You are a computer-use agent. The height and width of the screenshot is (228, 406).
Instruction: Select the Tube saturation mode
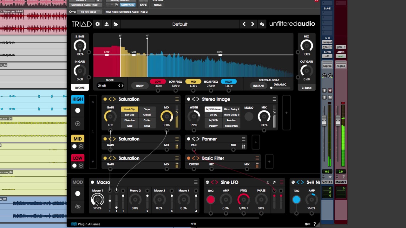(129, 126)
